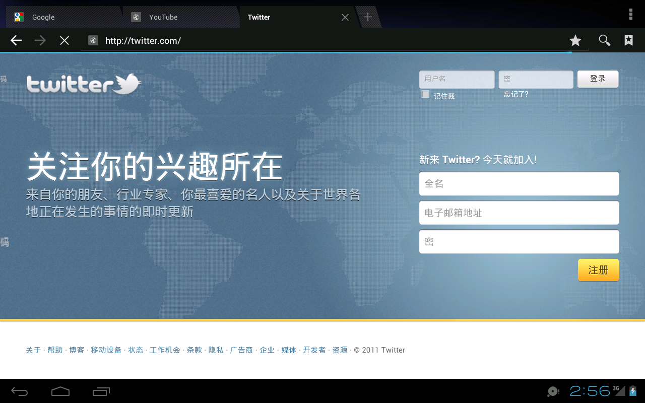Check the 记住我 remember me box
Screen dimensions: 645x403
(425, 94)
